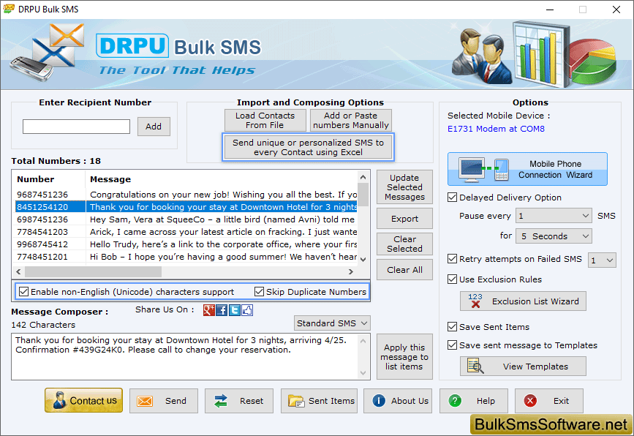Click the green question mark Help icon

coord(455,401)
